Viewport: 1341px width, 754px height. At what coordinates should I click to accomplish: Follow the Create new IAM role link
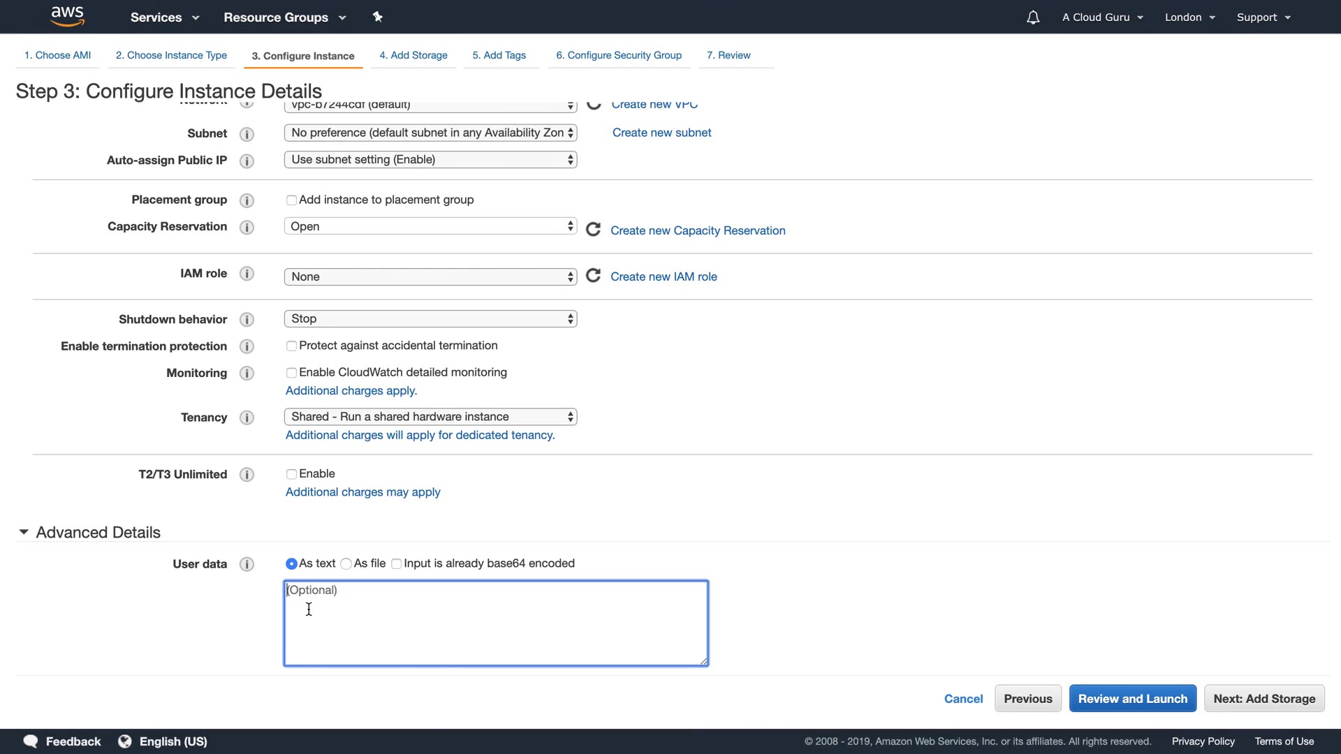pyautogui.click(x=664, y=276)
